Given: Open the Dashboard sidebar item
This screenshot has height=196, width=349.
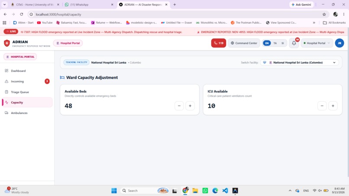Looking at the screenshot, I should coord(27,71).
